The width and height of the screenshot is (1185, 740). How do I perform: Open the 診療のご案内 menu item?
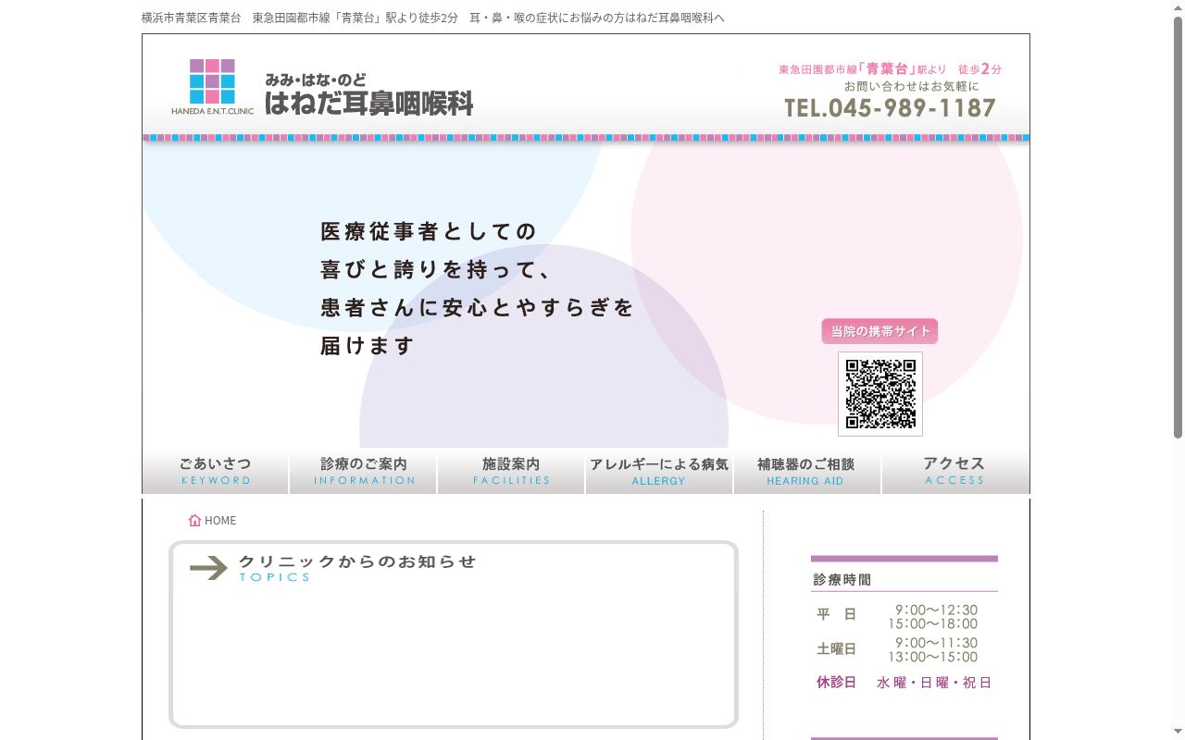pos(364,471)
